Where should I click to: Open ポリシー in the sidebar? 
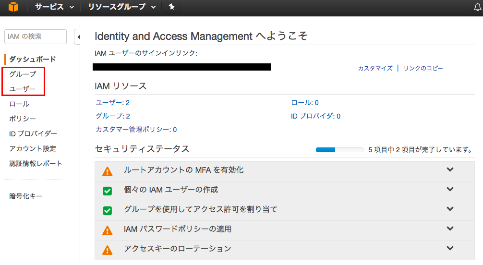(23, 119)
